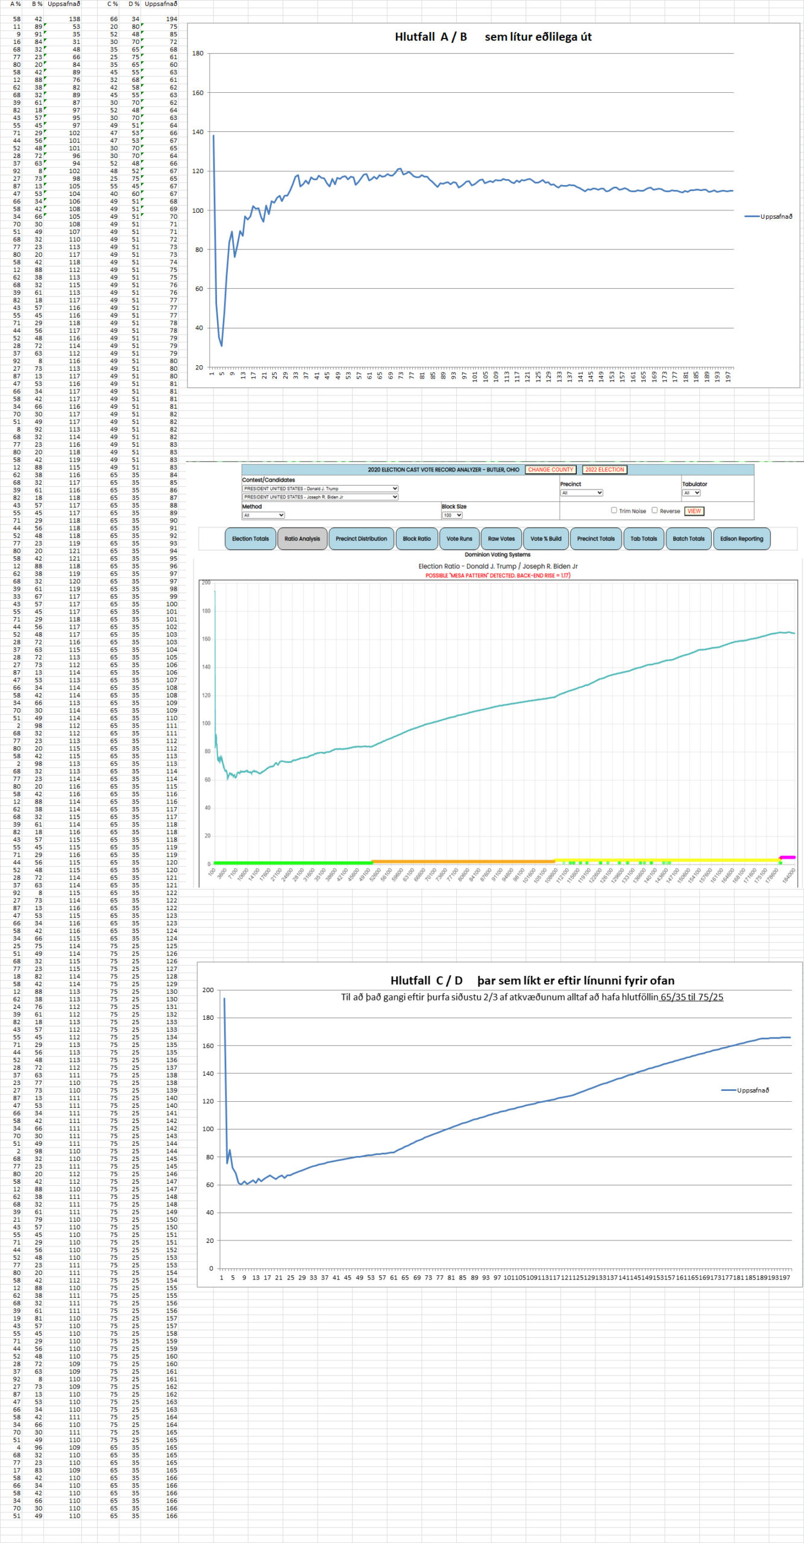The image size is (804, 1543).
Task: Switch to the Election Totals tab
Action: pyautogui.click(x=250, y=539)
